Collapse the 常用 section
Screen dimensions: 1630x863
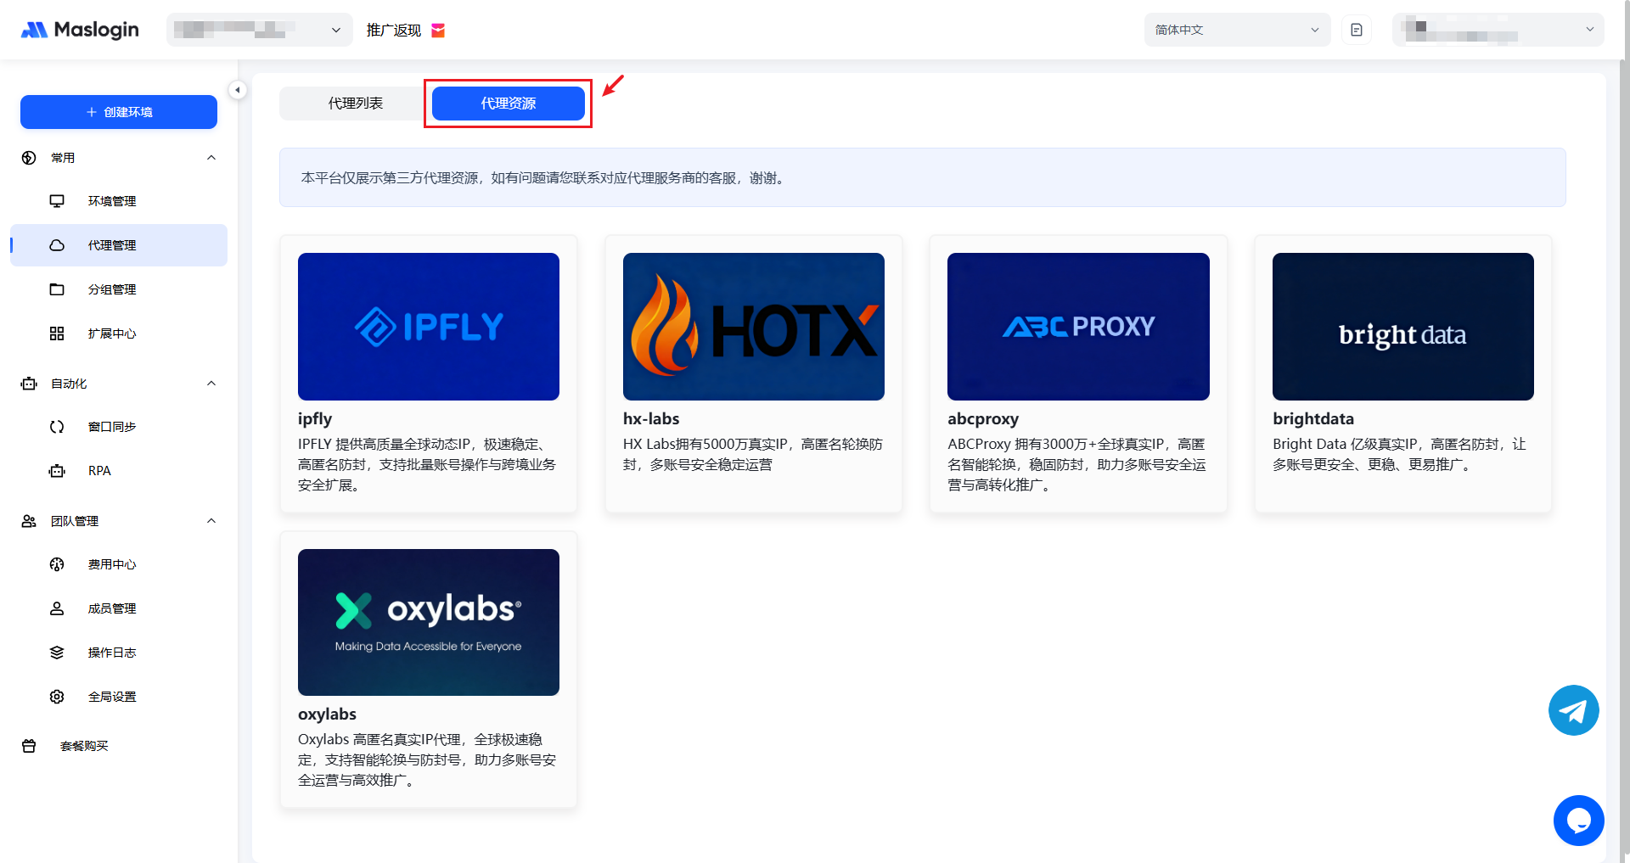211,158
